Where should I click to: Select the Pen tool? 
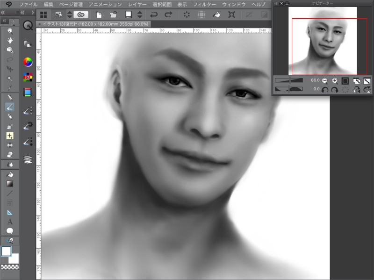(10, 98)
